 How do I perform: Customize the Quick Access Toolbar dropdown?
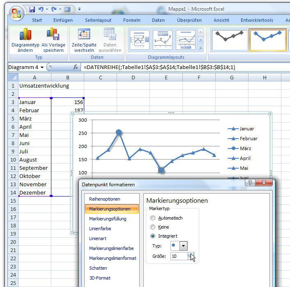80,9
